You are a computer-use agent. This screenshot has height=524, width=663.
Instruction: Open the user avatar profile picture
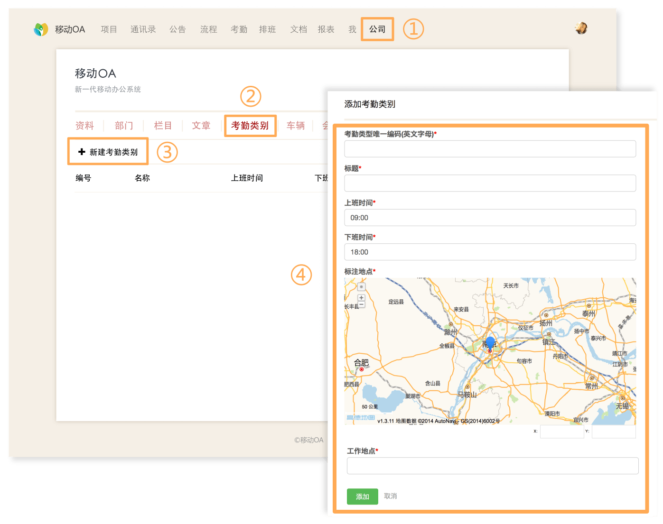581,28
